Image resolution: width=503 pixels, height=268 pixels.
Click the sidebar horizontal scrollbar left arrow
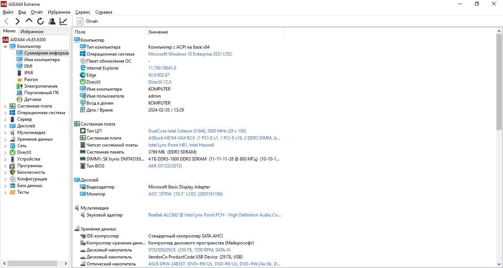coord(4,264)
